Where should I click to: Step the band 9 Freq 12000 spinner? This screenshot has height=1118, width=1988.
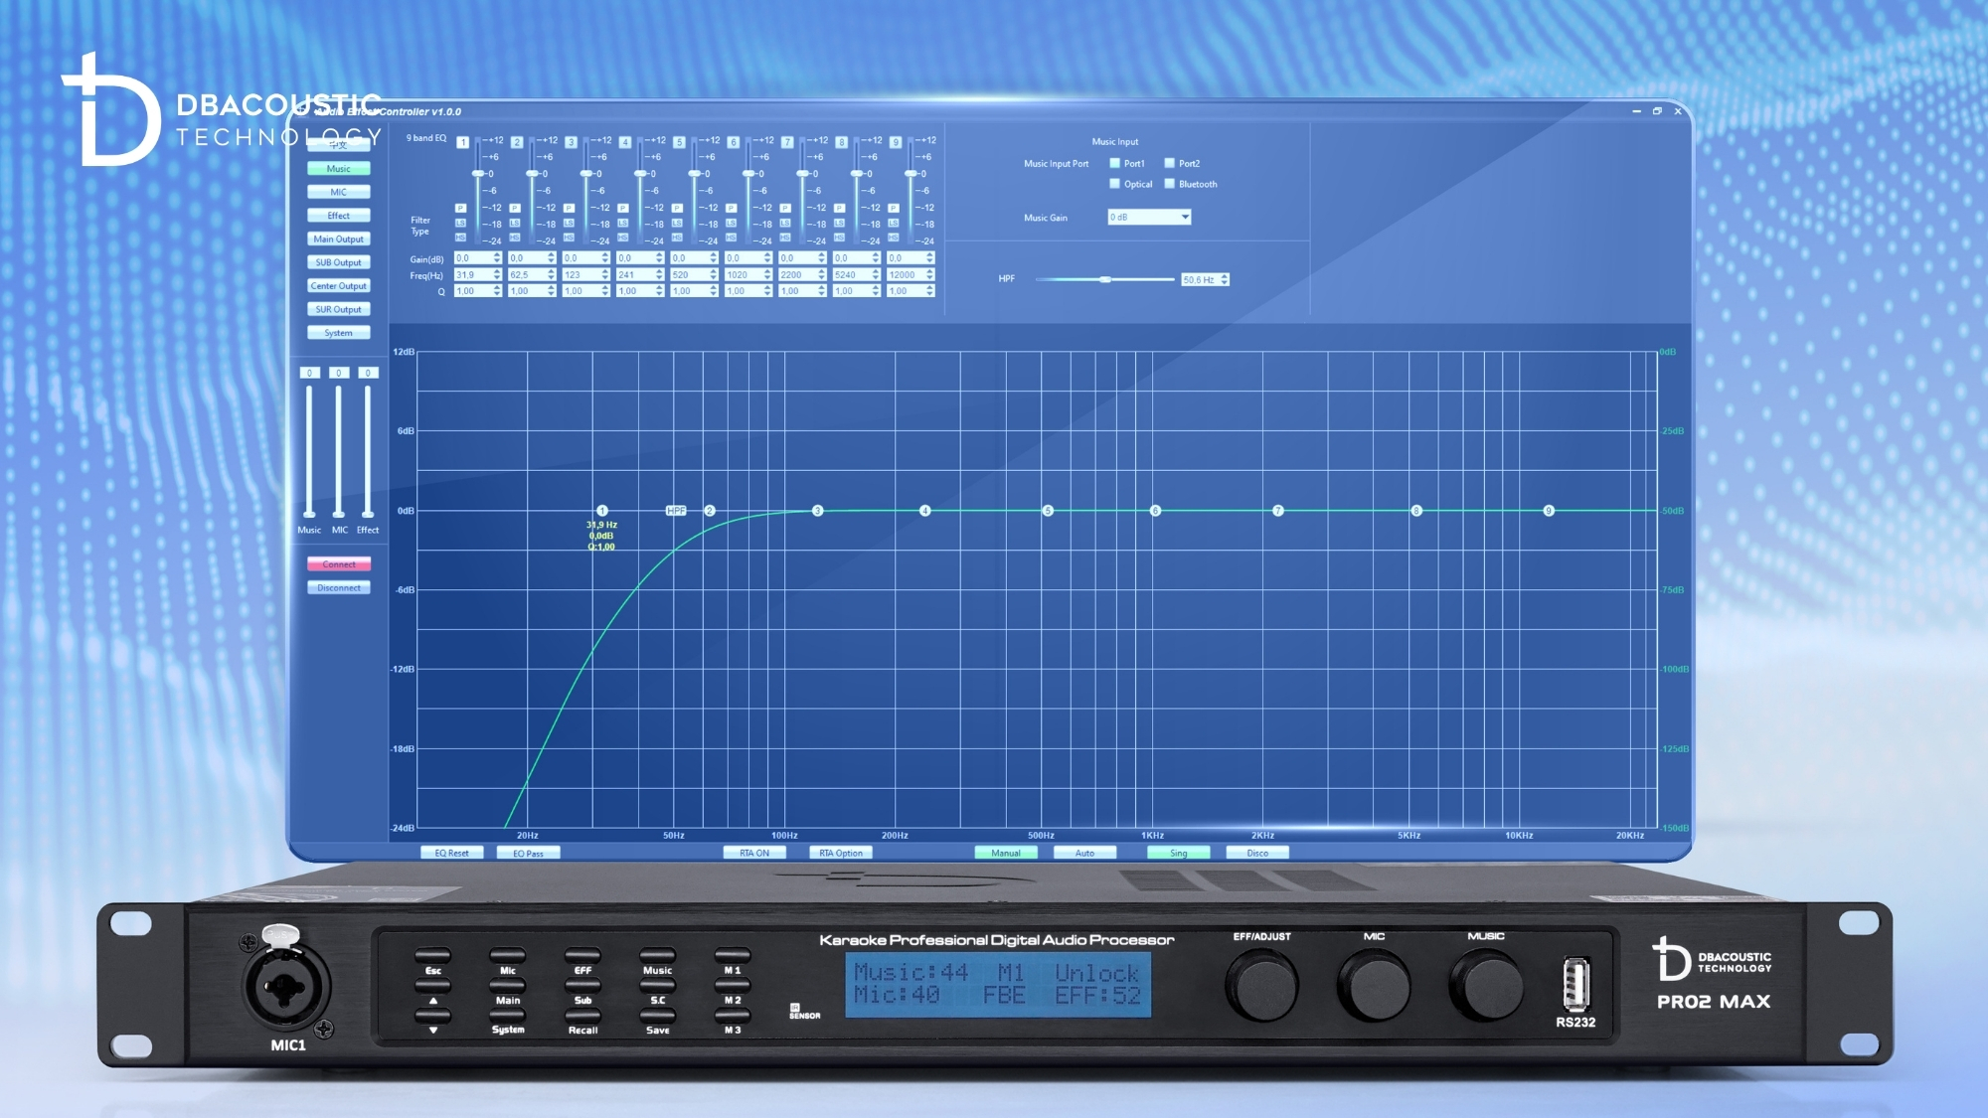click(929, 274)
